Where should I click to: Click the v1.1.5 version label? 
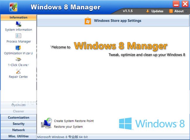tap(128, 11)
